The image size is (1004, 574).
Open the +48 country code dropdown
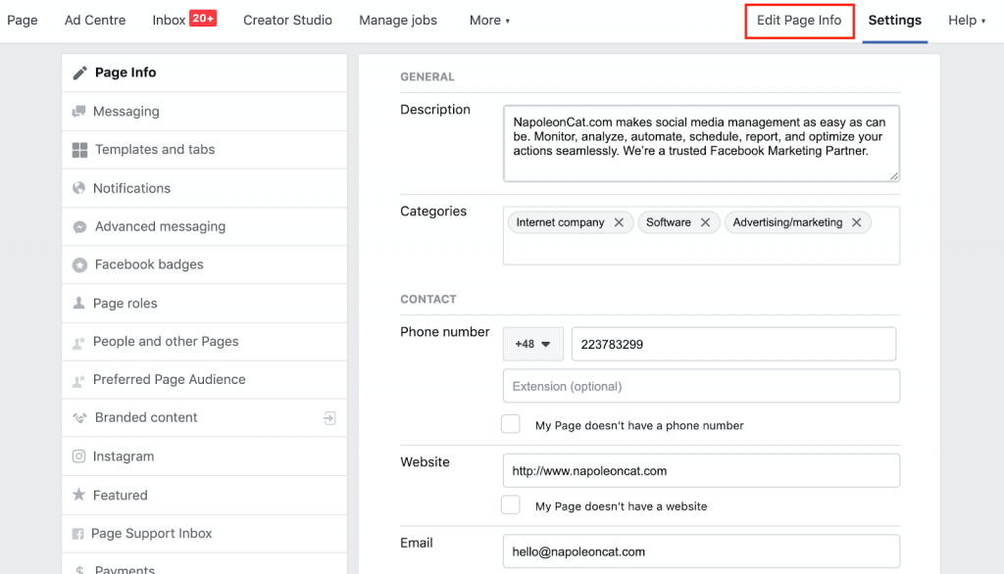532,344
